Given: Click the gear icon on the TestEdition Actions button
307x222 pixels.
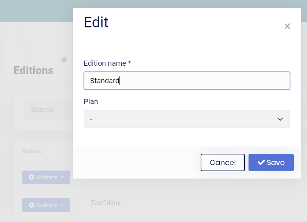Looking at the screenshot, I should [x=32, y=205].
